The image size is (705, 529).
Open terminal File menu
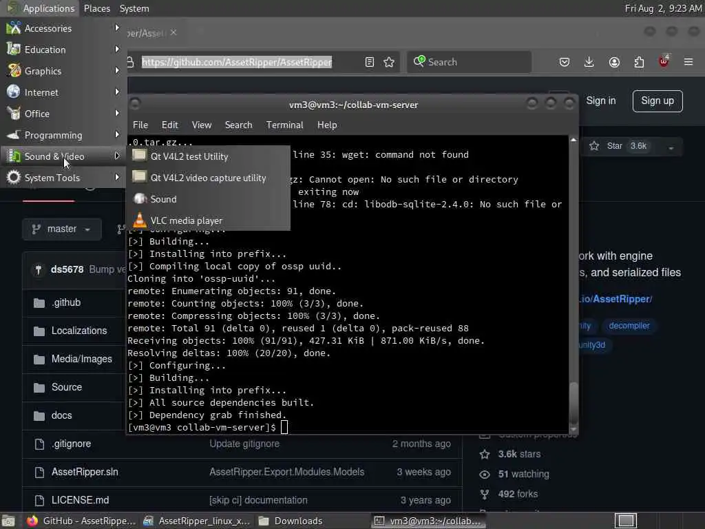(140, 125)
